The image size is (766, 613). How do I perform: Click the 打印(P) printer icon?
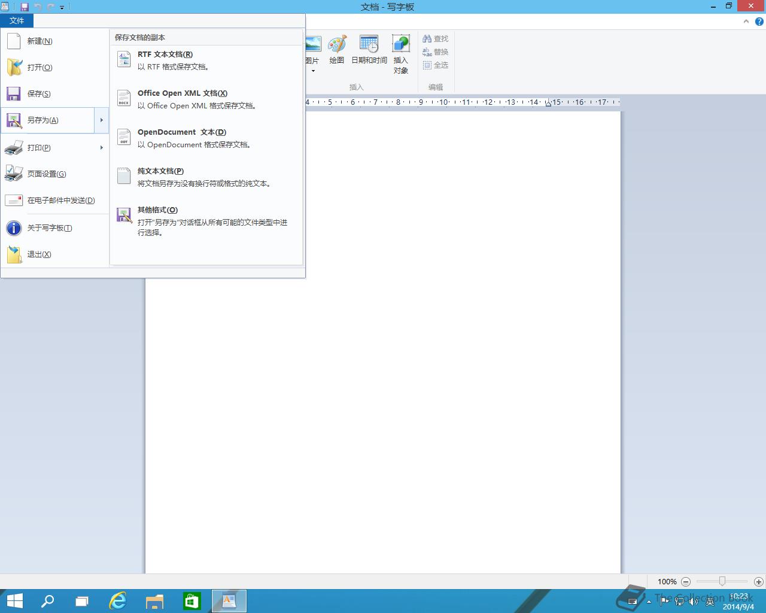(x=14, y=148)
